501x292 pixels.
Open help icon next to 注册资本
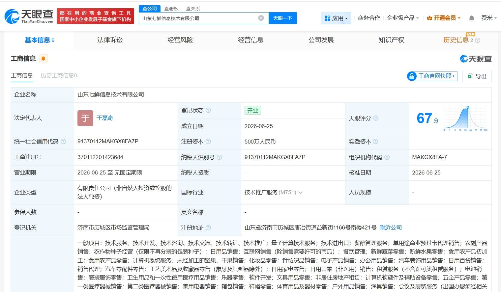208,142
